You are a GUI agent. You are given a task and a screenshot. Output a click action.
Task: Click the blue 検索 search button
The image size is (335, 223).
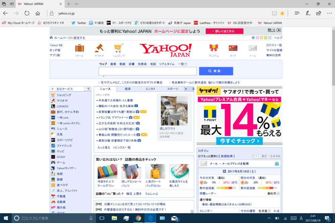(x=216, y=71)
